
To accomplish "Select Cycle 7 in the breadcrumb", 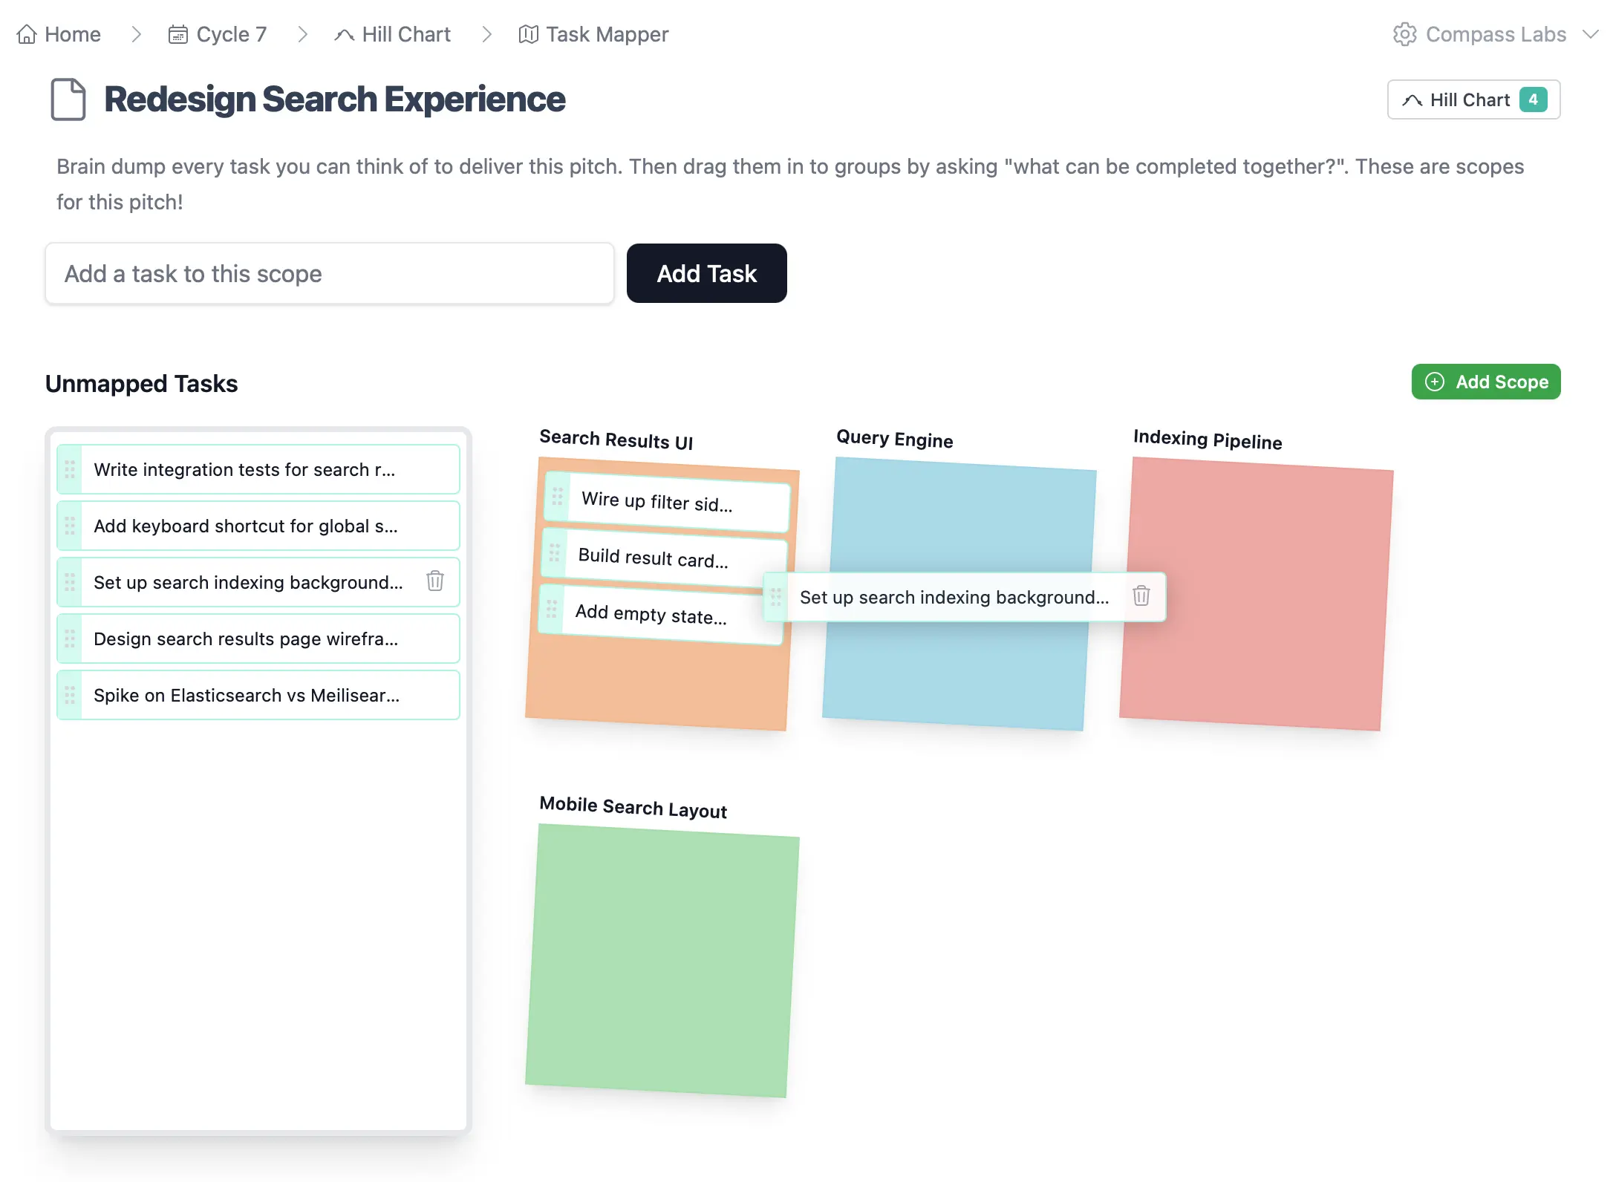I will [x=230, y=33].
